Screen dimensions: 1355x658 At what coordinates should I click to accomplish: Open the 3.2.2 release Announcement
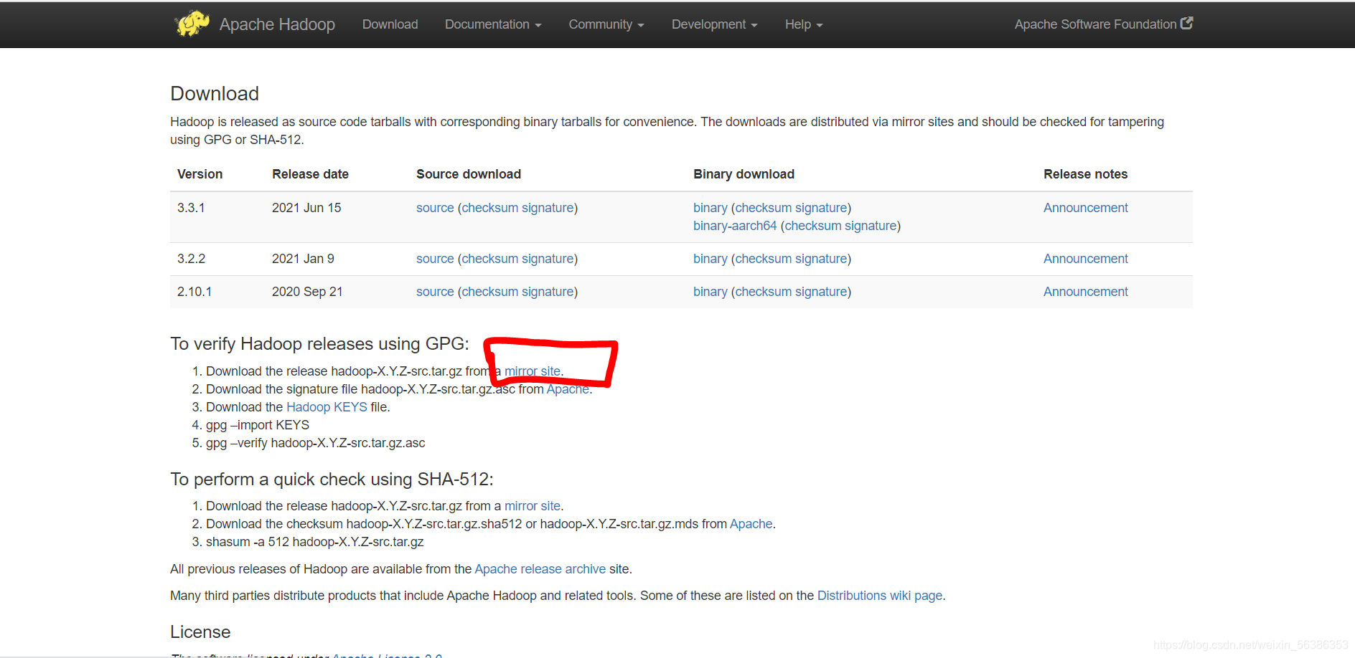coord(1085,259)
